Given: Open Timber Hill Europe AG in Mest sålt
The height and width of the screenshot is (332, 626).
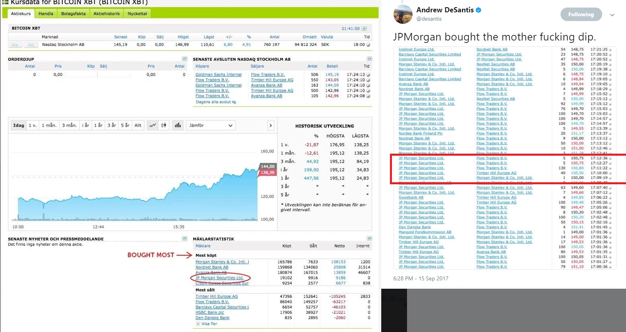Looking at the screenshot, I should [x=217, y=296].
